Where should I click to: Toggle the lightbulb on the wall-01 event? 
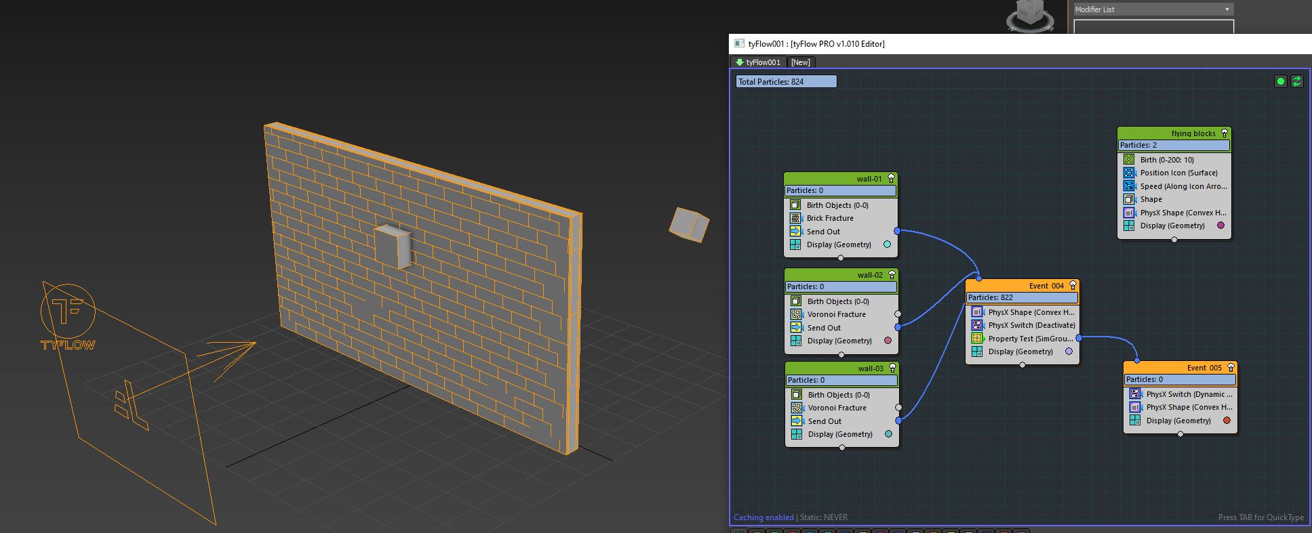tap(891, 179)
